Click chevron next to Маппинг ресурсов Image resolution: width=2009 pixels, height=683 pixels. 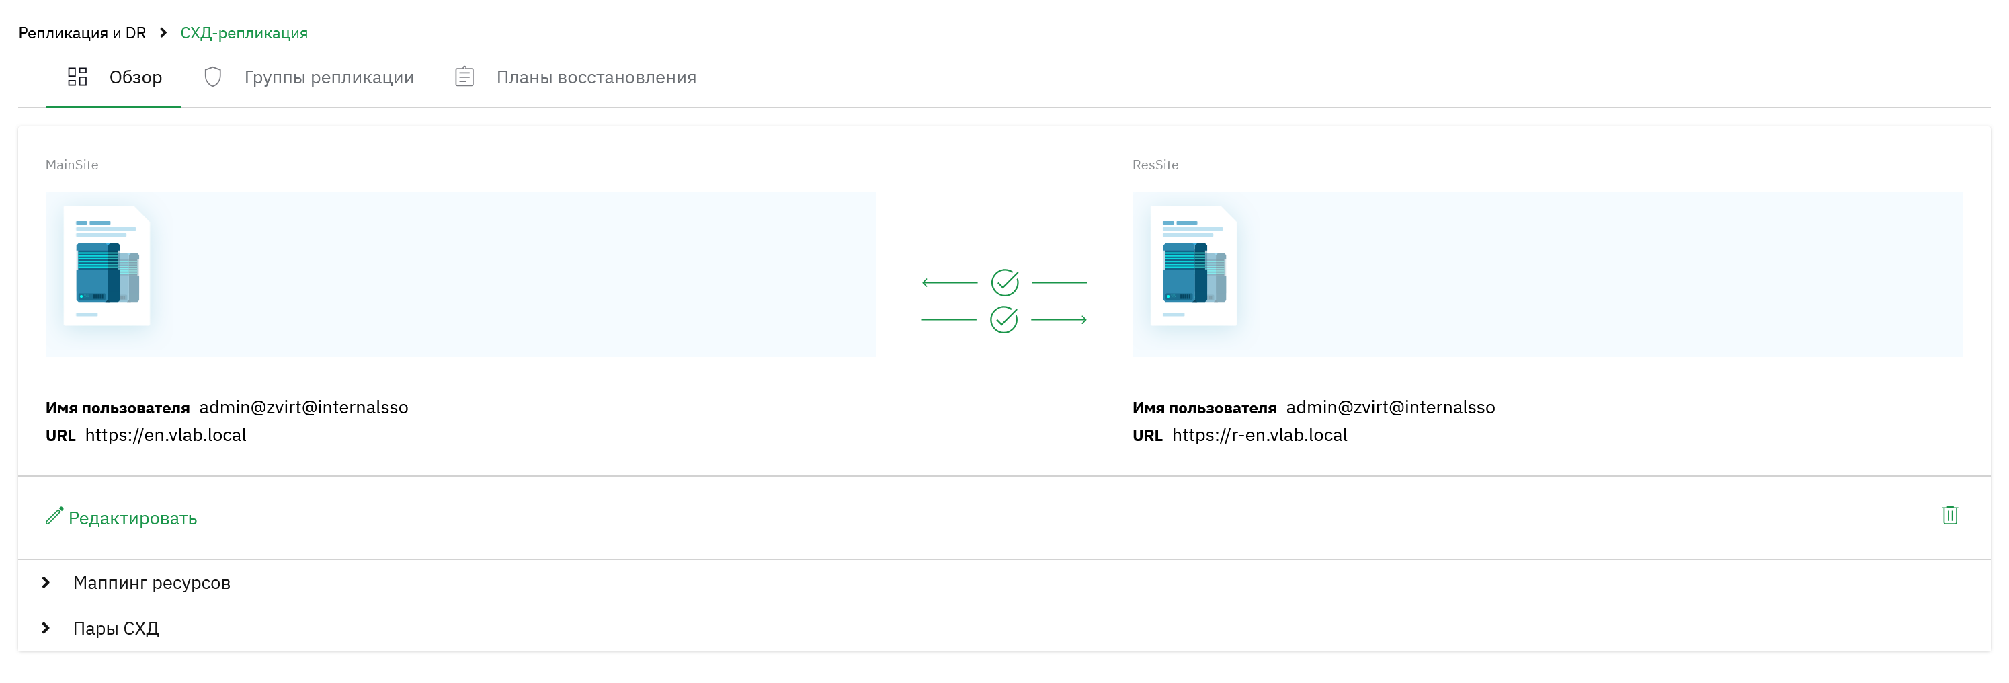pyautogui.click(x=46, y=582)
